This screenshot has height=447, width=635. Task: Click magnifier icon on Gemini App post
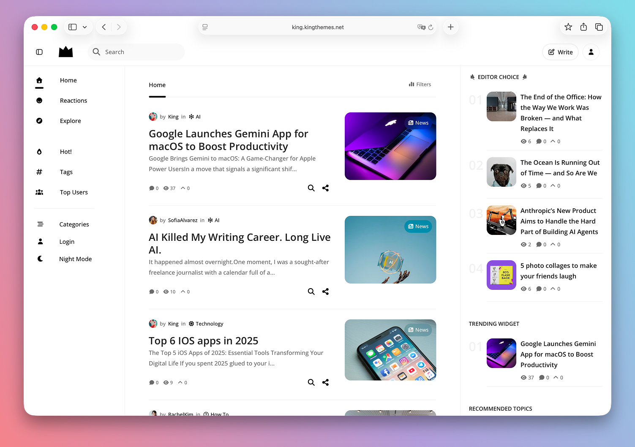(x=311, y=188)
